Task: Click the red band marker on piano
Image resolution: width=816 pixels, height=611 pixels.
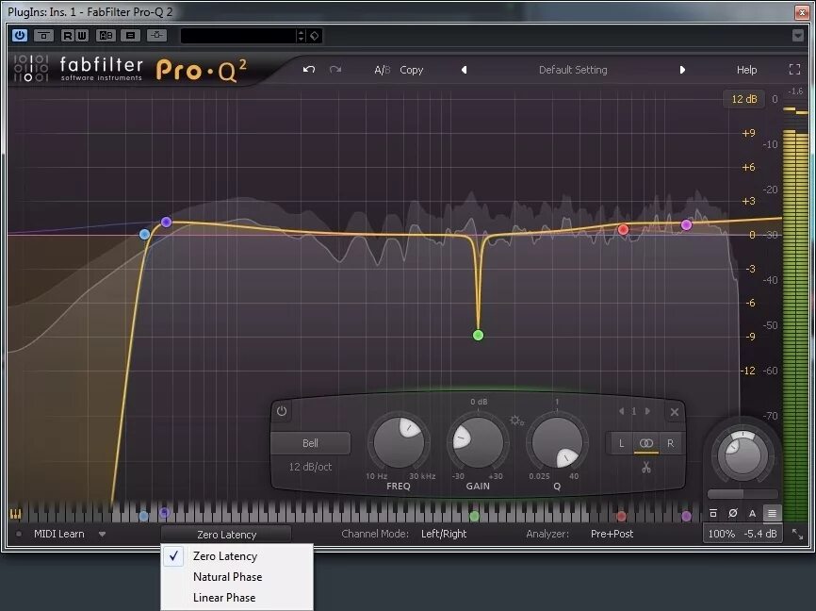Action: click(x=621, y=516)
